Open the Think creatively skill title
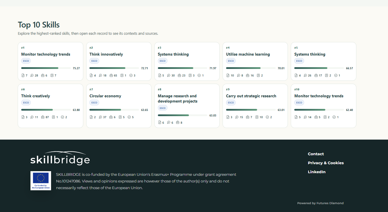Image resolution: width=388 pixels, height=212 pixels. click(x=35, y=96)
